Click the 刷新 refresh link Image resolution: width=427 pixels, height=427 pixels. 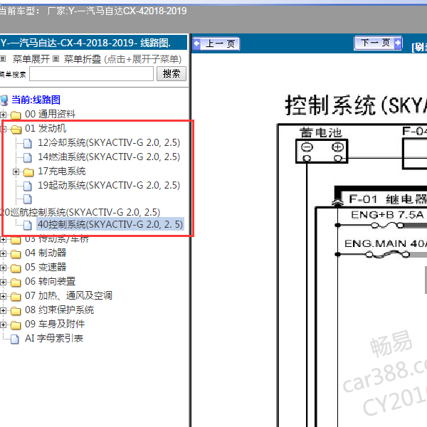[419, 47]
